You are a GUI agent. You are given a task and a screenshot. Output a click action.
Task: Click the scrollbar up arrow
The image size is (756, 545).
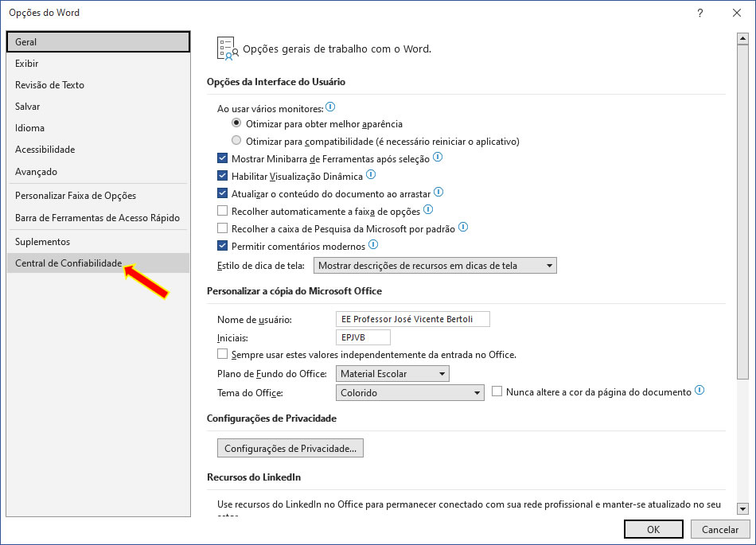(x=742, y=38)
